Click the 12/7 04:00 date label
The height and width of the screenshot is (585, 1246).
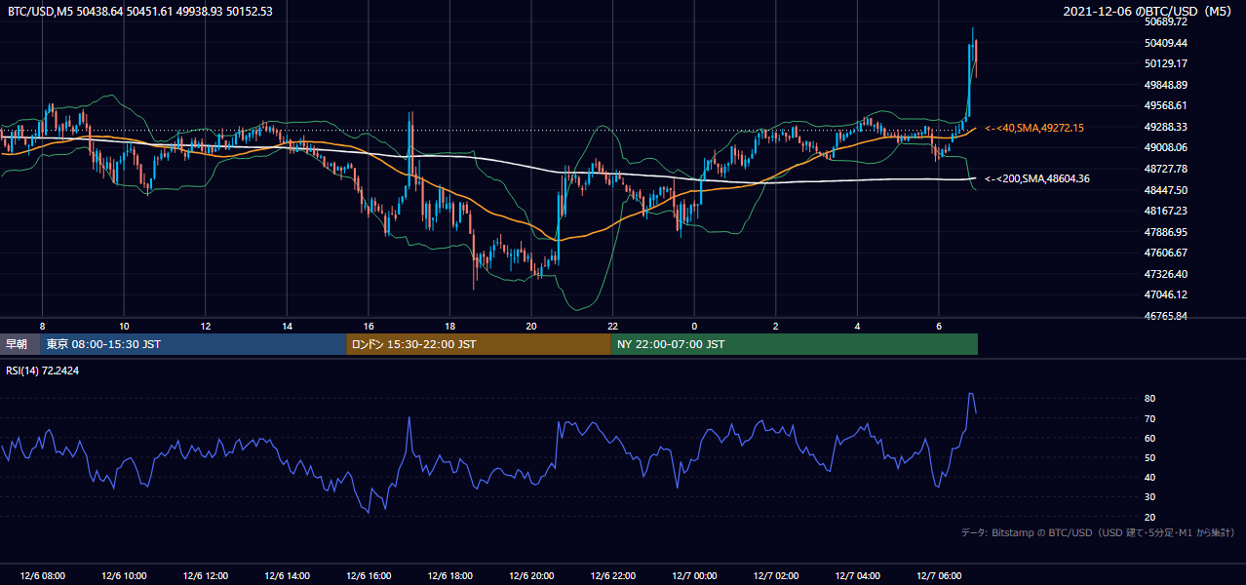(857, 575)
